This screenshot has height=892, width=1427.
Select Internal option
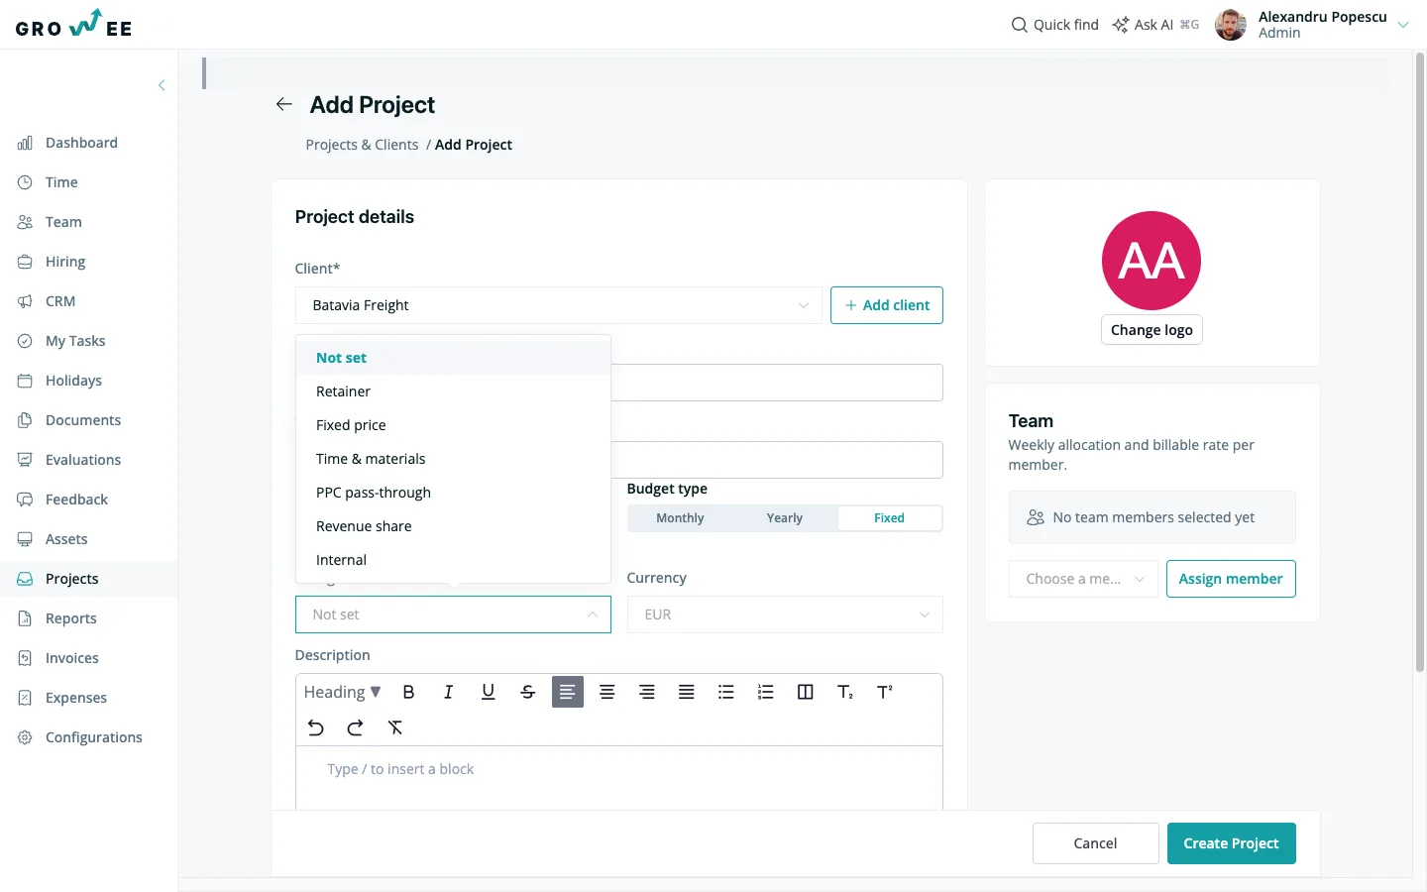click(x=453, y=560)
